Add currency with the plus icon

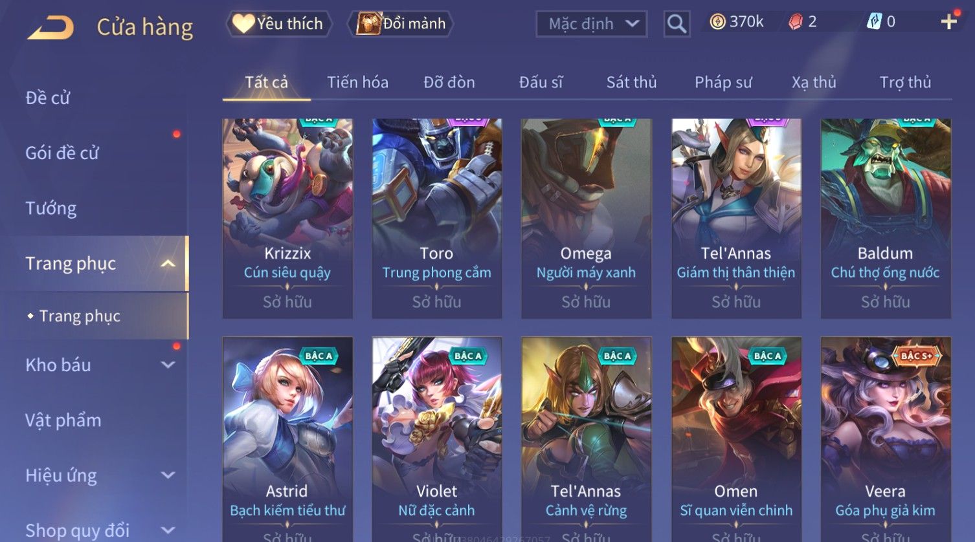click(949, 22)
